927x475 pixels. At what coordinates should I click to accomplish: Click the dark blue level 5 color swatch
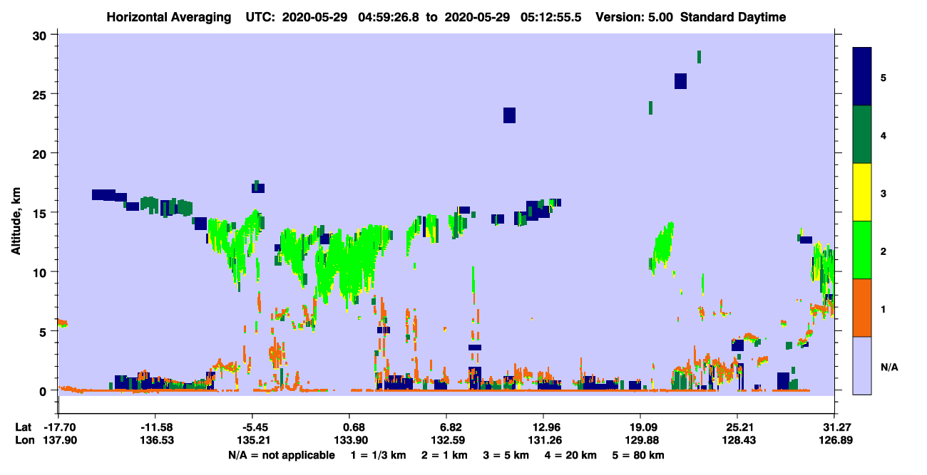click(862, 76)
